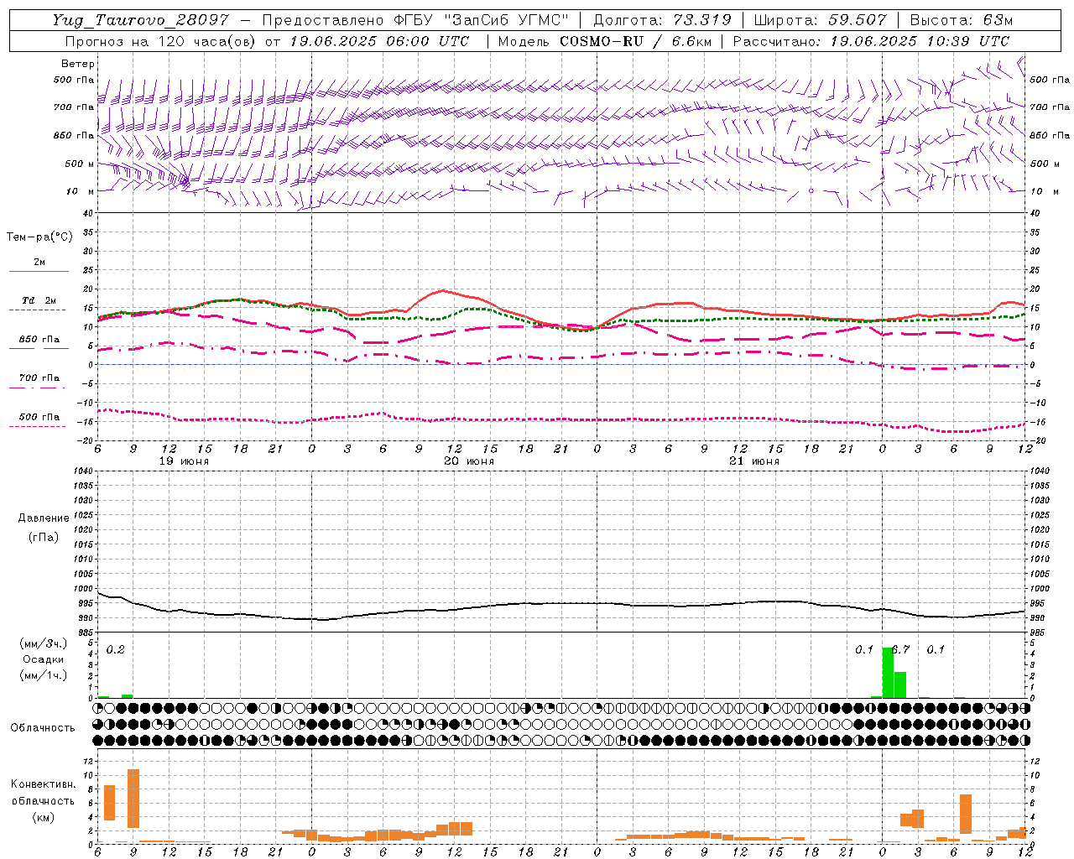Click the Конвективн. облачность label

pyautogui.click(x=43, y=793)
